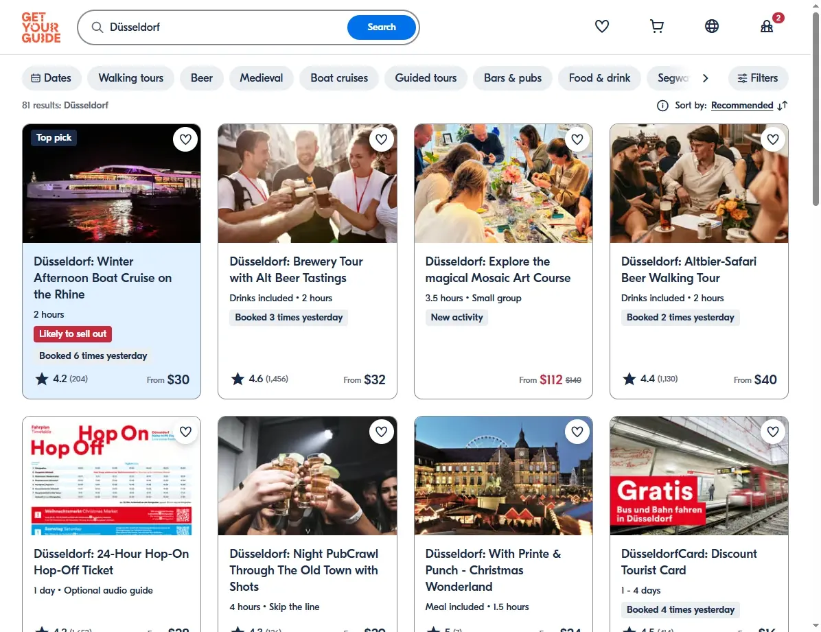Screen dimensions: 821x632
Task: Click the magnifier icon in search bar
Action: [x=97, y=27]
